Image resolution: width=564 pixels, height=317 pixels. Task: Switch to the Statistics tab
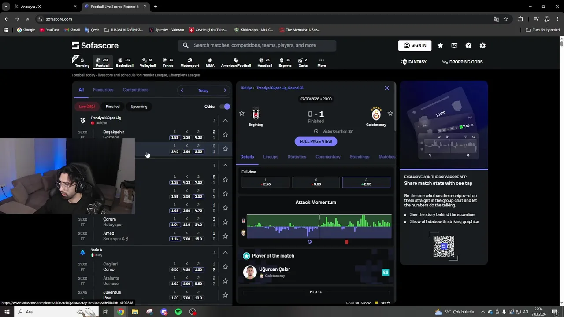297,157
